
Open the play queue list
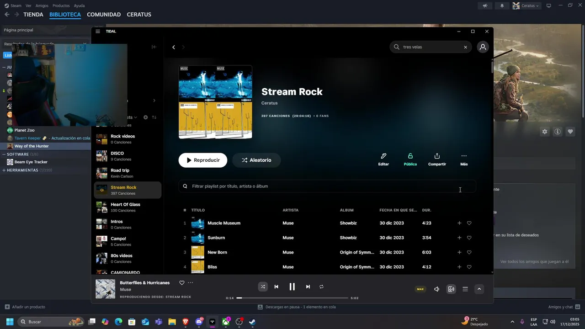[x=465, y=289]
